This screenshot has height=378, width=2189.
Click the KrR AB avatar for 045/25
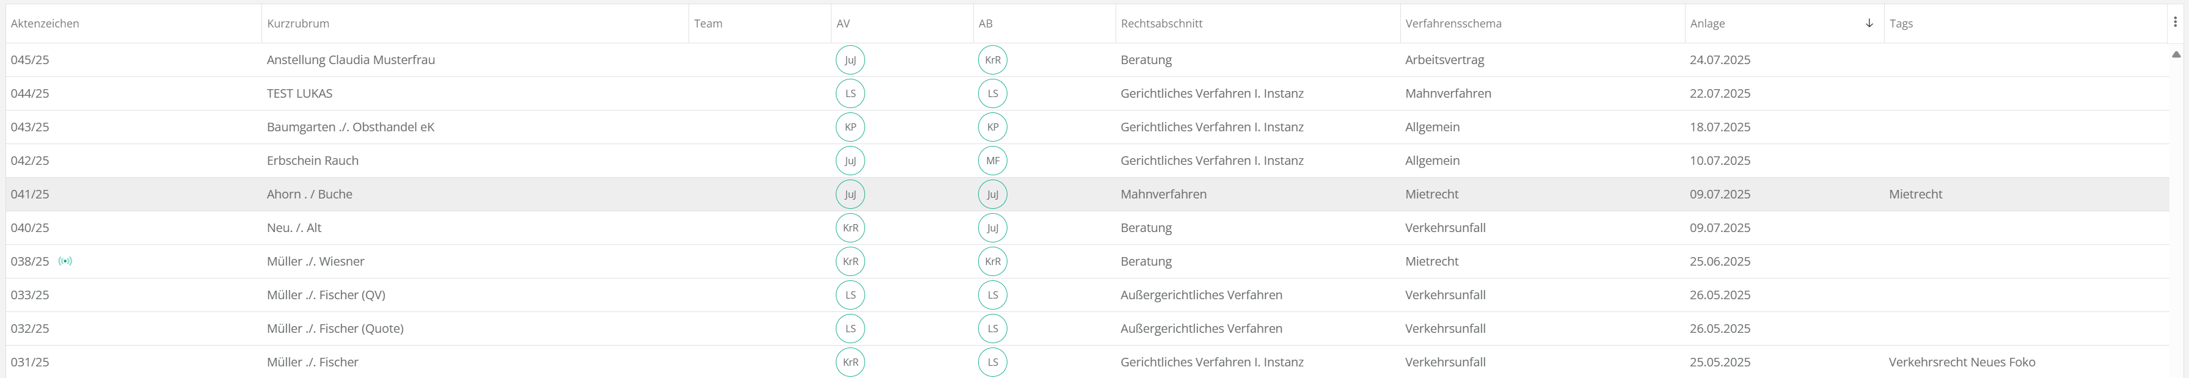click(x=992, y=60)
